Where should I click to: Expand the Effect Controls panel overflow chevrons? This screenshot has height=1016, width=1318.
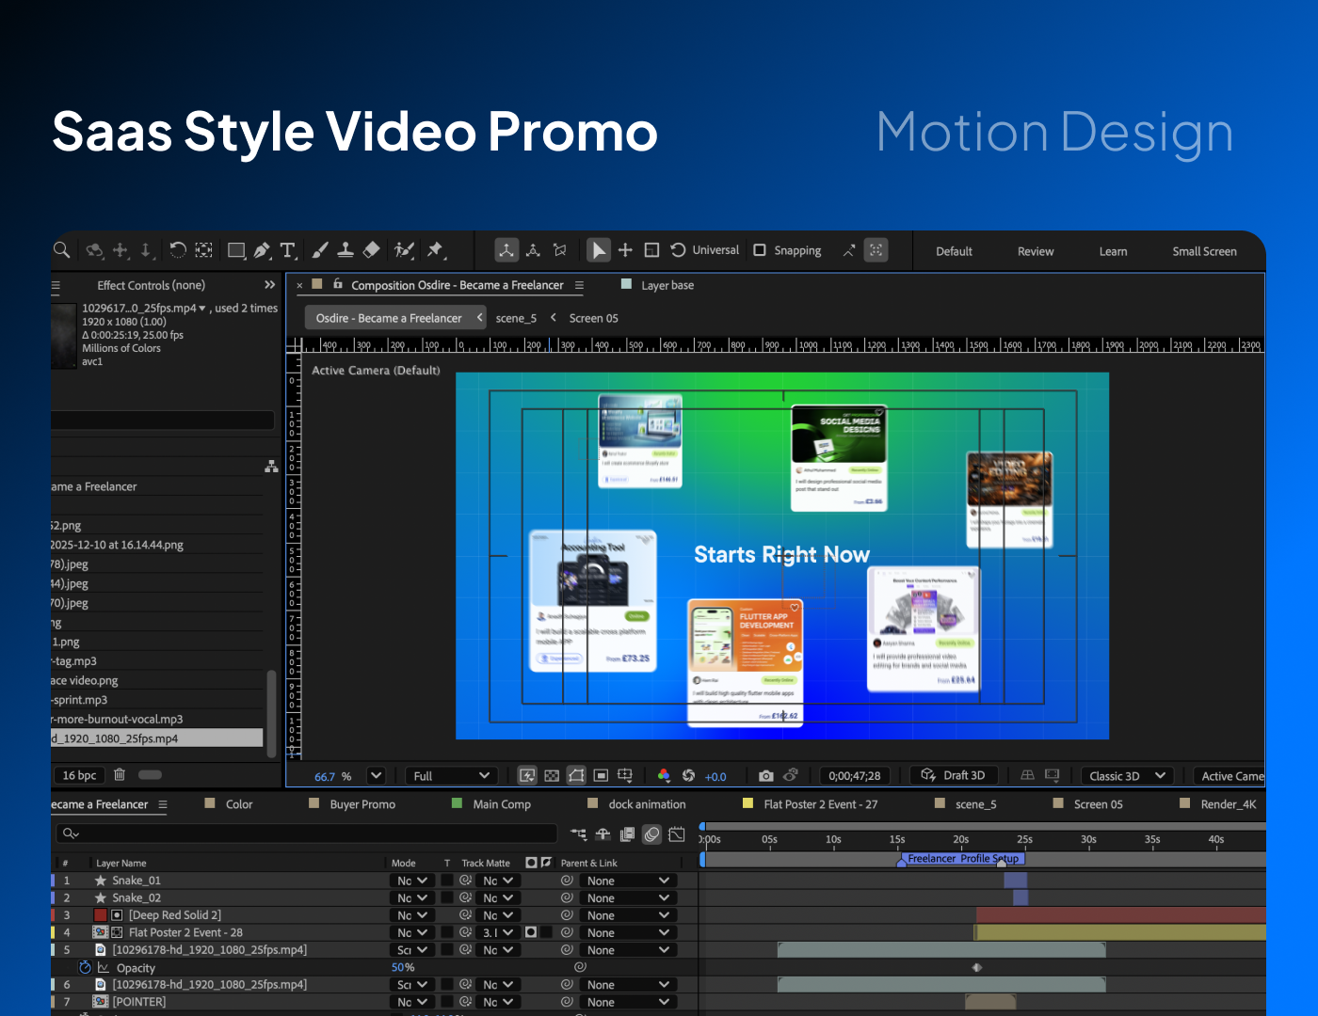[270, 284]
